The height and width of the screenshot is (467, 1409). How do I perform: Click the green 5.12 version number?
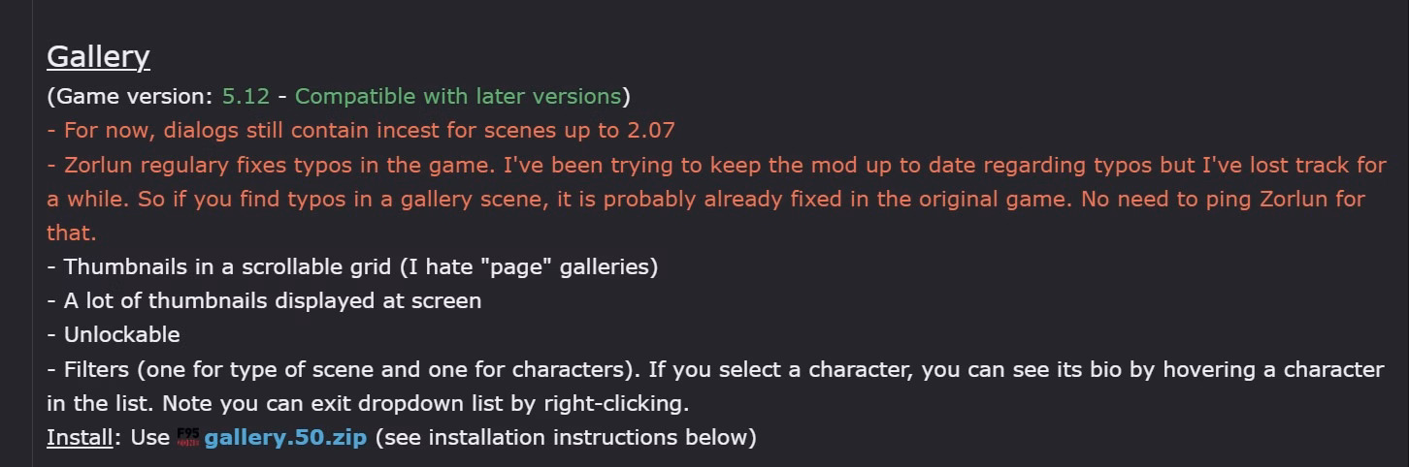pyautogui.click(x=246, y=96)
